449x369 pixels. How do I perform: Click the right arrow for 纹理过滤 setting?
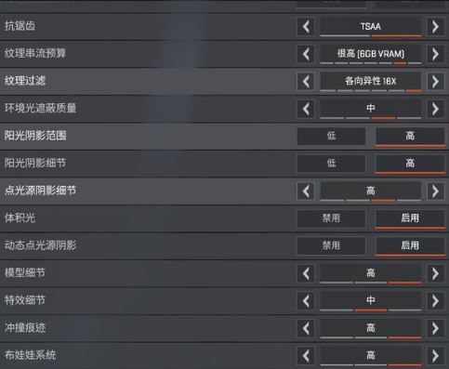pyautogui.click(x=435, y=82)
